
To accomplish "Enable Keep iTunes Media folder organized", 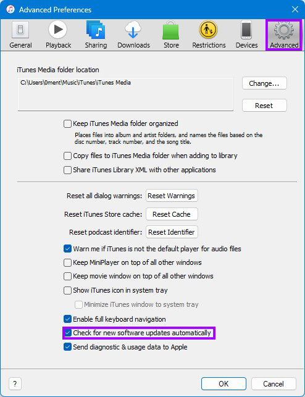I will 67,124.
